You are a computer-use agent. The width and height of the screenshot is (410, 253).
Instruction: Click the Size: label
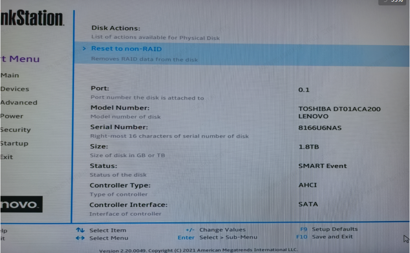click(99, 146)
